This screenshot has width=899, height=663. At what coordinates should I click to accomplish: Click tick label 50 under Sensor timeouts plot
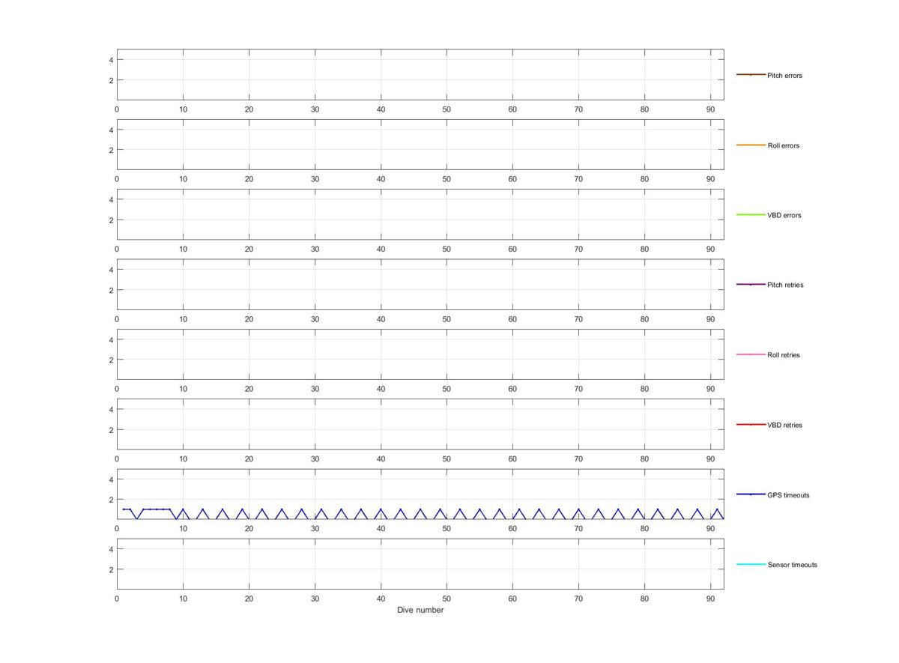447,599
